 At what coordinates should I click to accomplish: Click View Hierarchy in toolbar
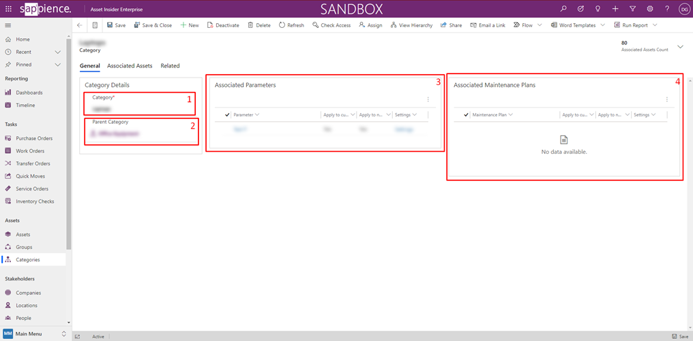(411, 25)
